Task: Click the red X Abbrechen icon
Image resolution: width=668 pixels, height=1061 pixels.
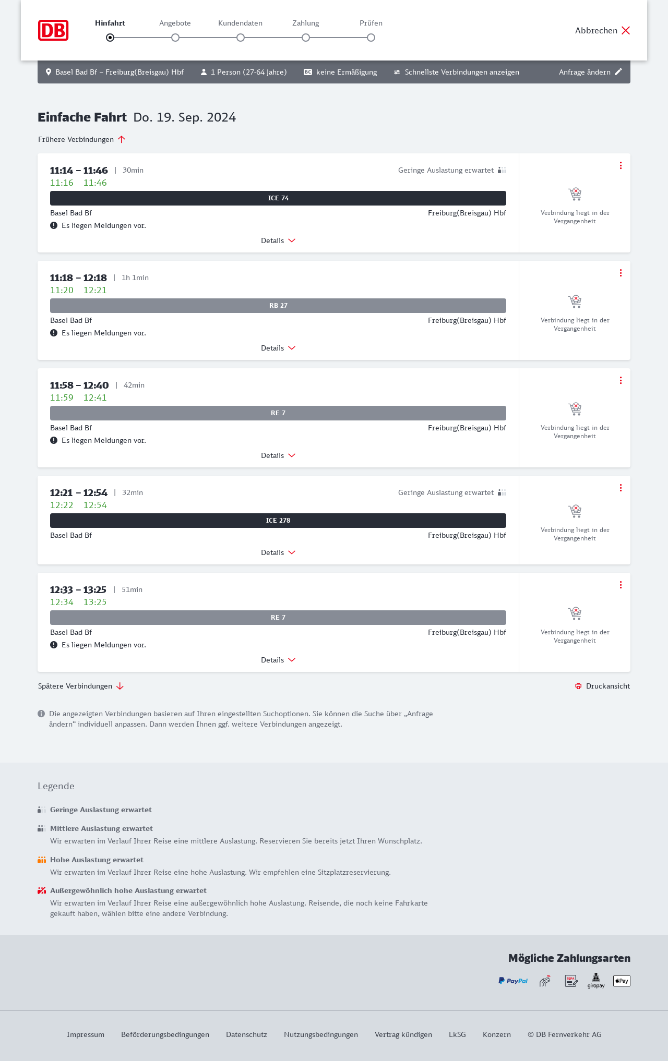Action: pos(626,30)
